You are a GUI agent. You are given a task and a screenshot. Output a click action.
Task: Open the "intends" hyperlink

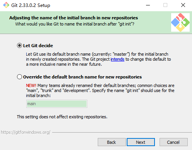click(117, 59)
